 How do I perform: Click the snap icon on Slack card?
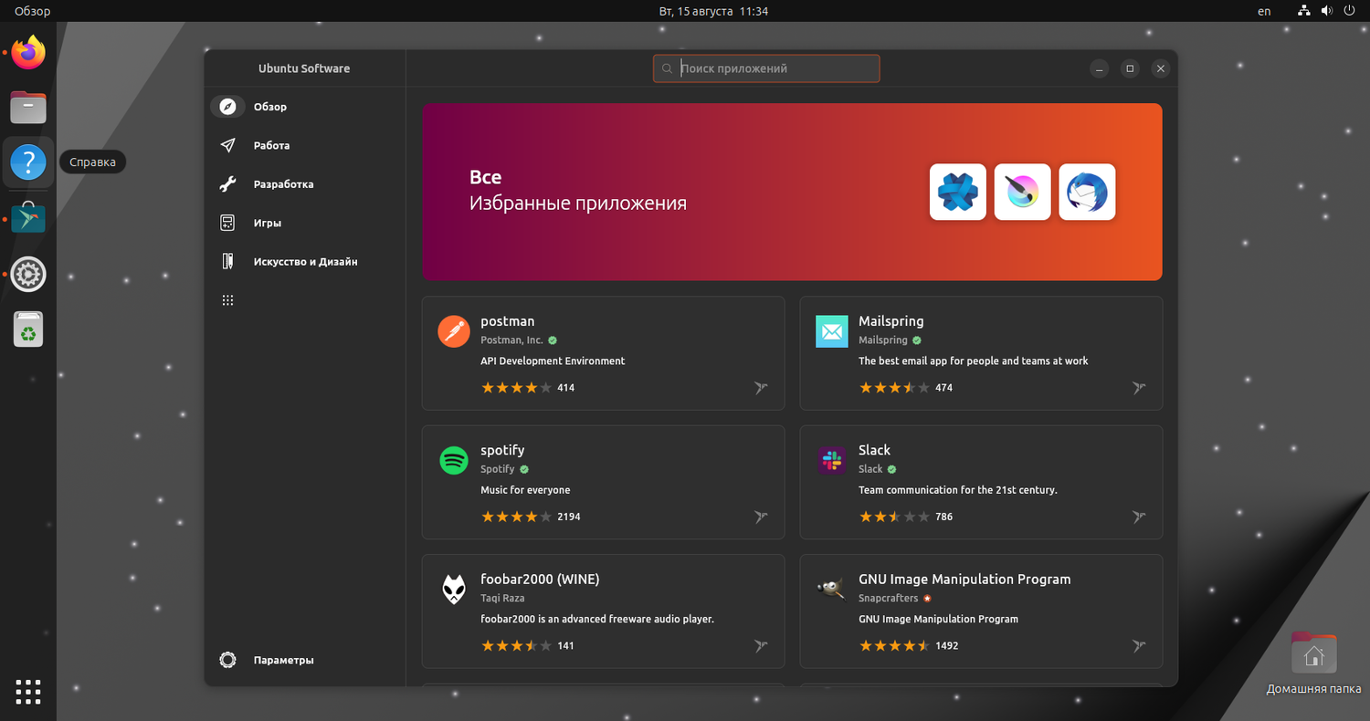[1139, 517]
